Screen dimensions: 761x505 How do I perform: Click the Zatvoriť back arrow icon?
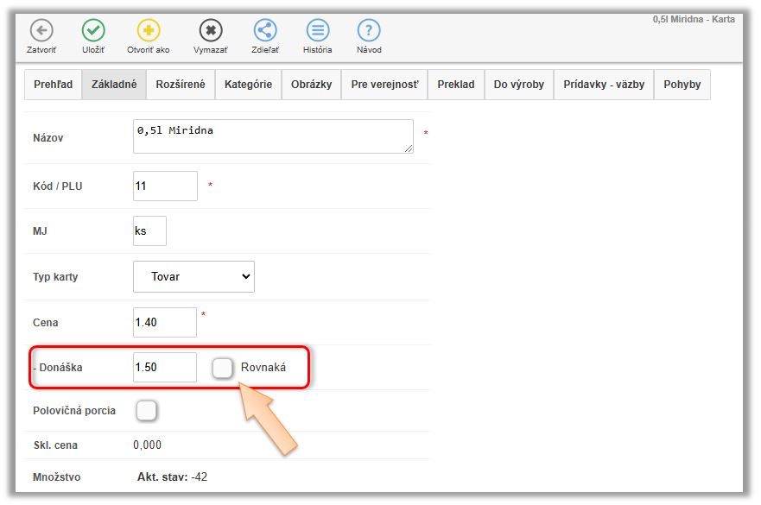(x=41, y=31)
